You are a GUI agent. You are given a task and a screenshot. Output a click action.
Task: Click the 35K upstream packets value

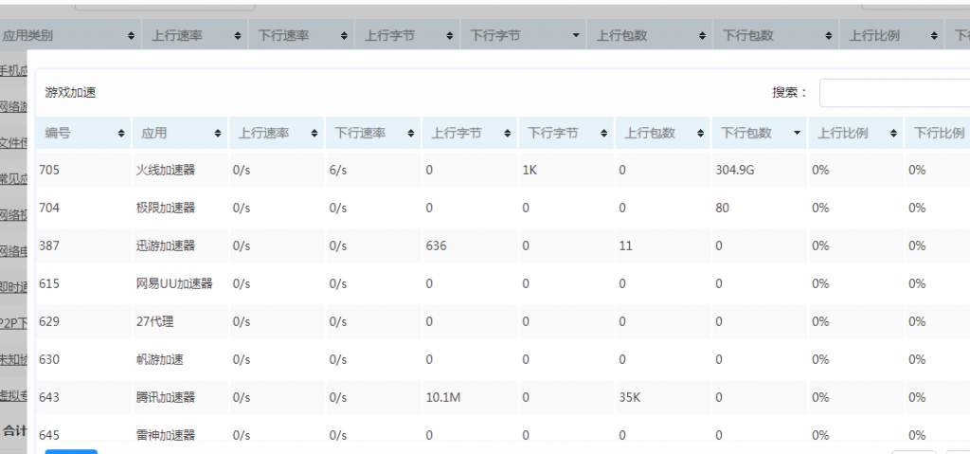tap(630, 397)
